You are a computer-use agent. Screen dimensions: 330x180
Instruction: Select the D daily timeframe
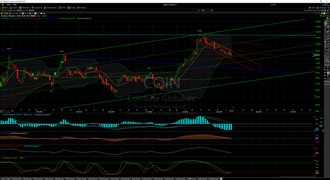(23, 13)
